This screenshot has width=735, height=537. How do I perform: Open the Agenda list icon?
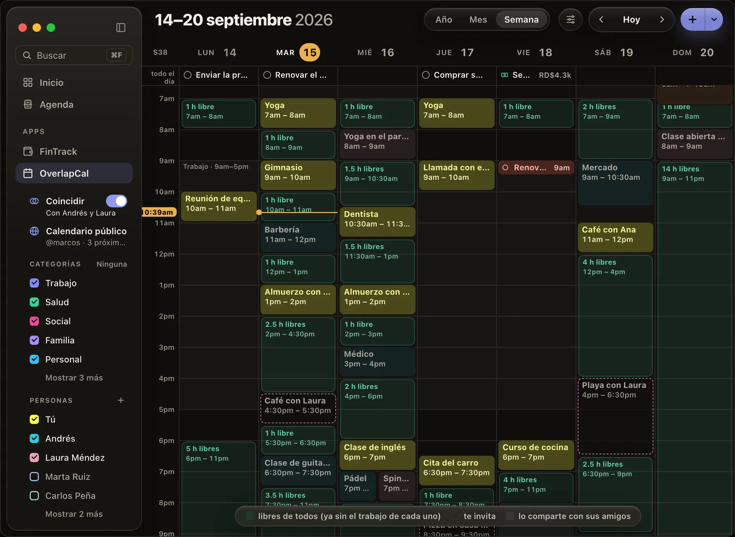pos(28,104)
